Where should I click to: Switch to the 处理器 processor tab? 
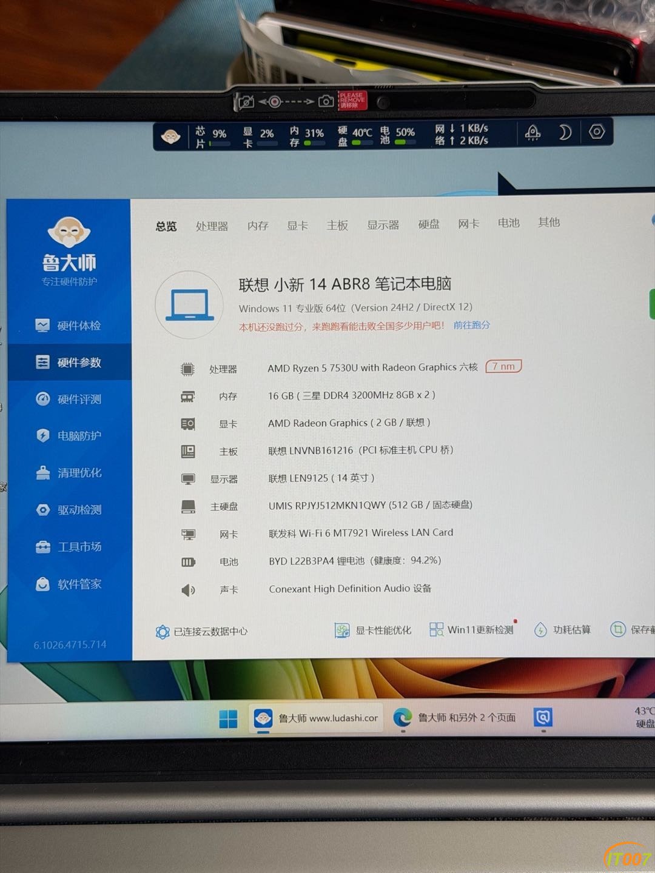point(212,226)
